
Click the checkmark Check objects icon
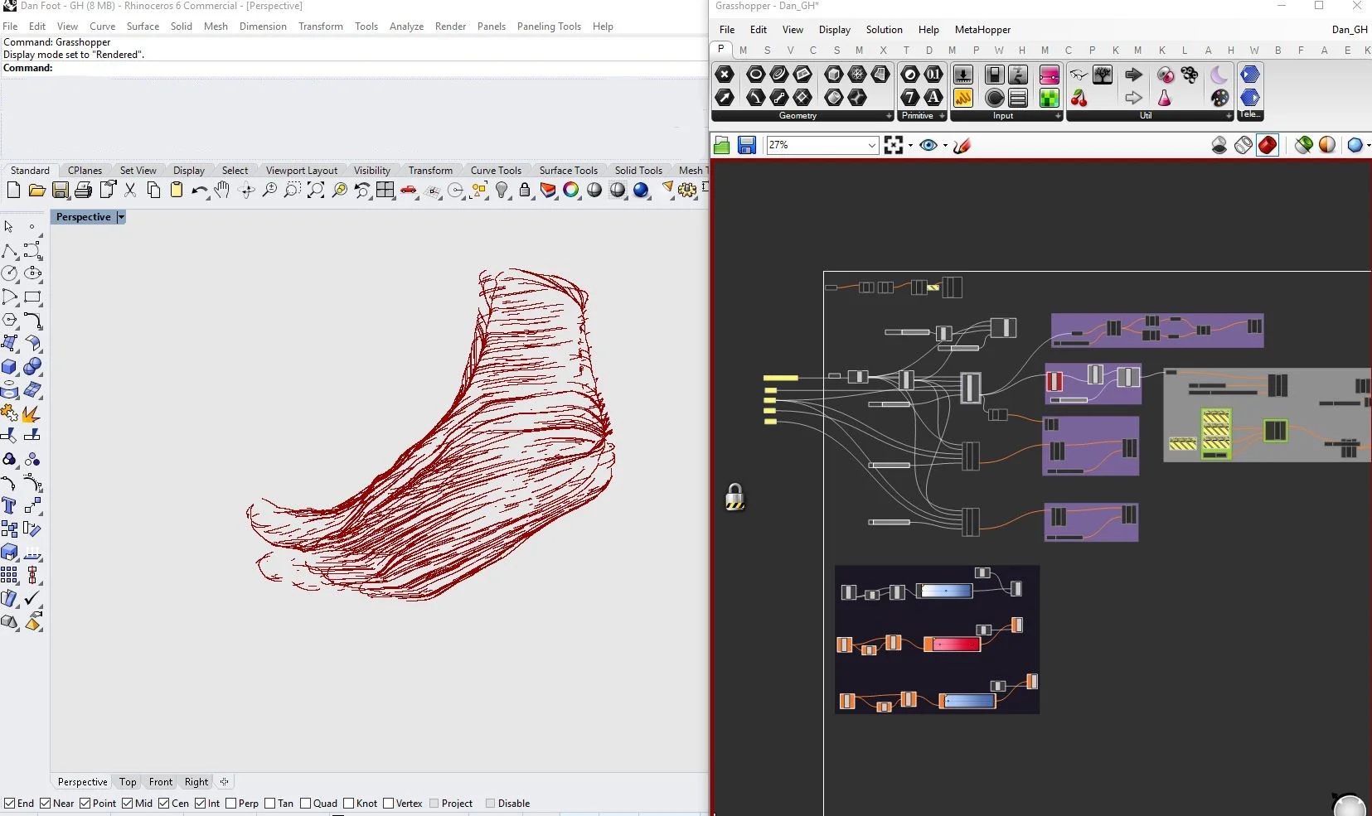coord(32,598)
